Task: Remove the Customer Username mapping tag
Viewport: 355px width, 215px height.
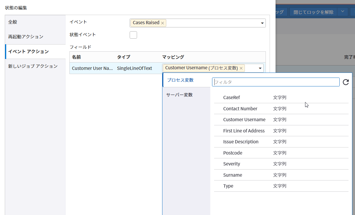Action: coord(241,68)
